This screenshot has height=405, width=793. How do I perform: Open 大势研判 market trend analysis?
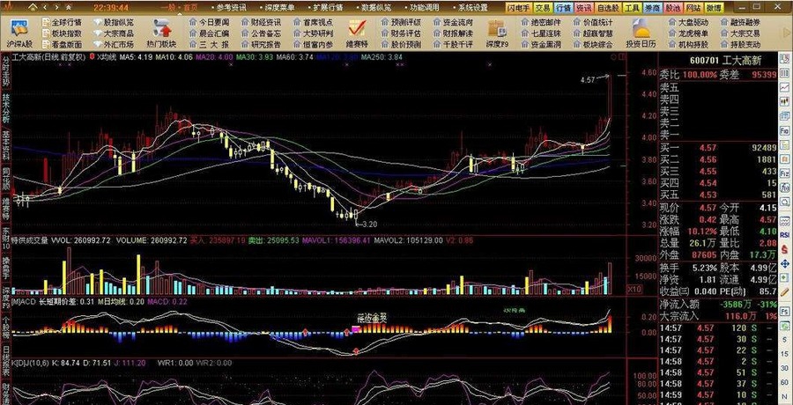pos(313,33)
